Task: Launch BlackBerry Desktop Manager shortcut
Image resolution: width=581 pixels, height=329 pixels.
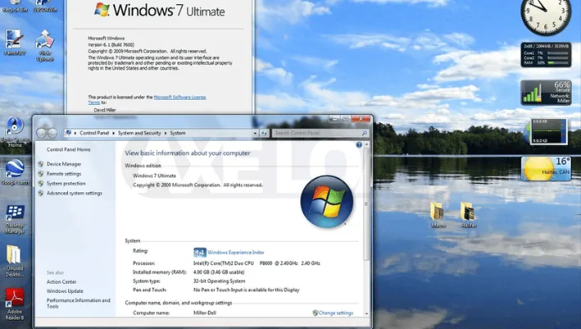Action: [x=15, y=219]
